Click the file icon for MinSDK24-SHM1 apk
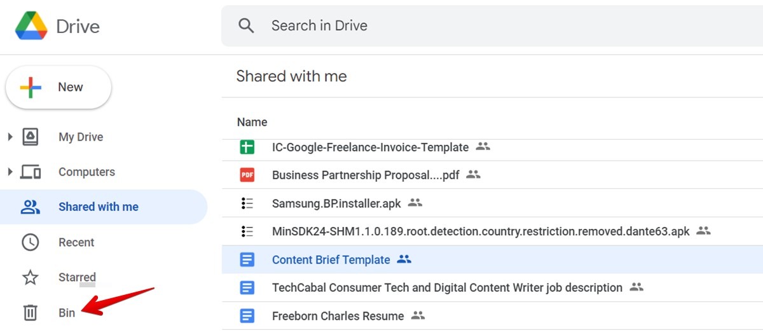Screen dimensions: 763x335 (247, 231)
